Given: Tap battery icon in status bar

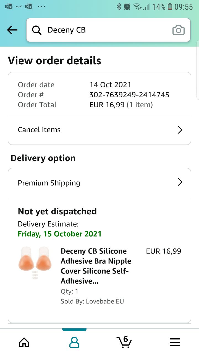Looking at the screenshot, I should (x=170, y=7).
